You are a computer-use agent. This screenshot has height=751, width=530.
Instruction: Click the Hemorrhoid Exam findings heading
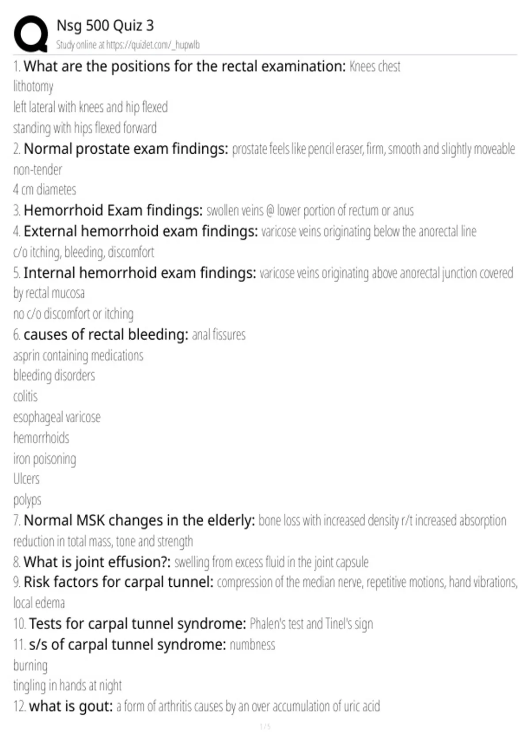113,210
